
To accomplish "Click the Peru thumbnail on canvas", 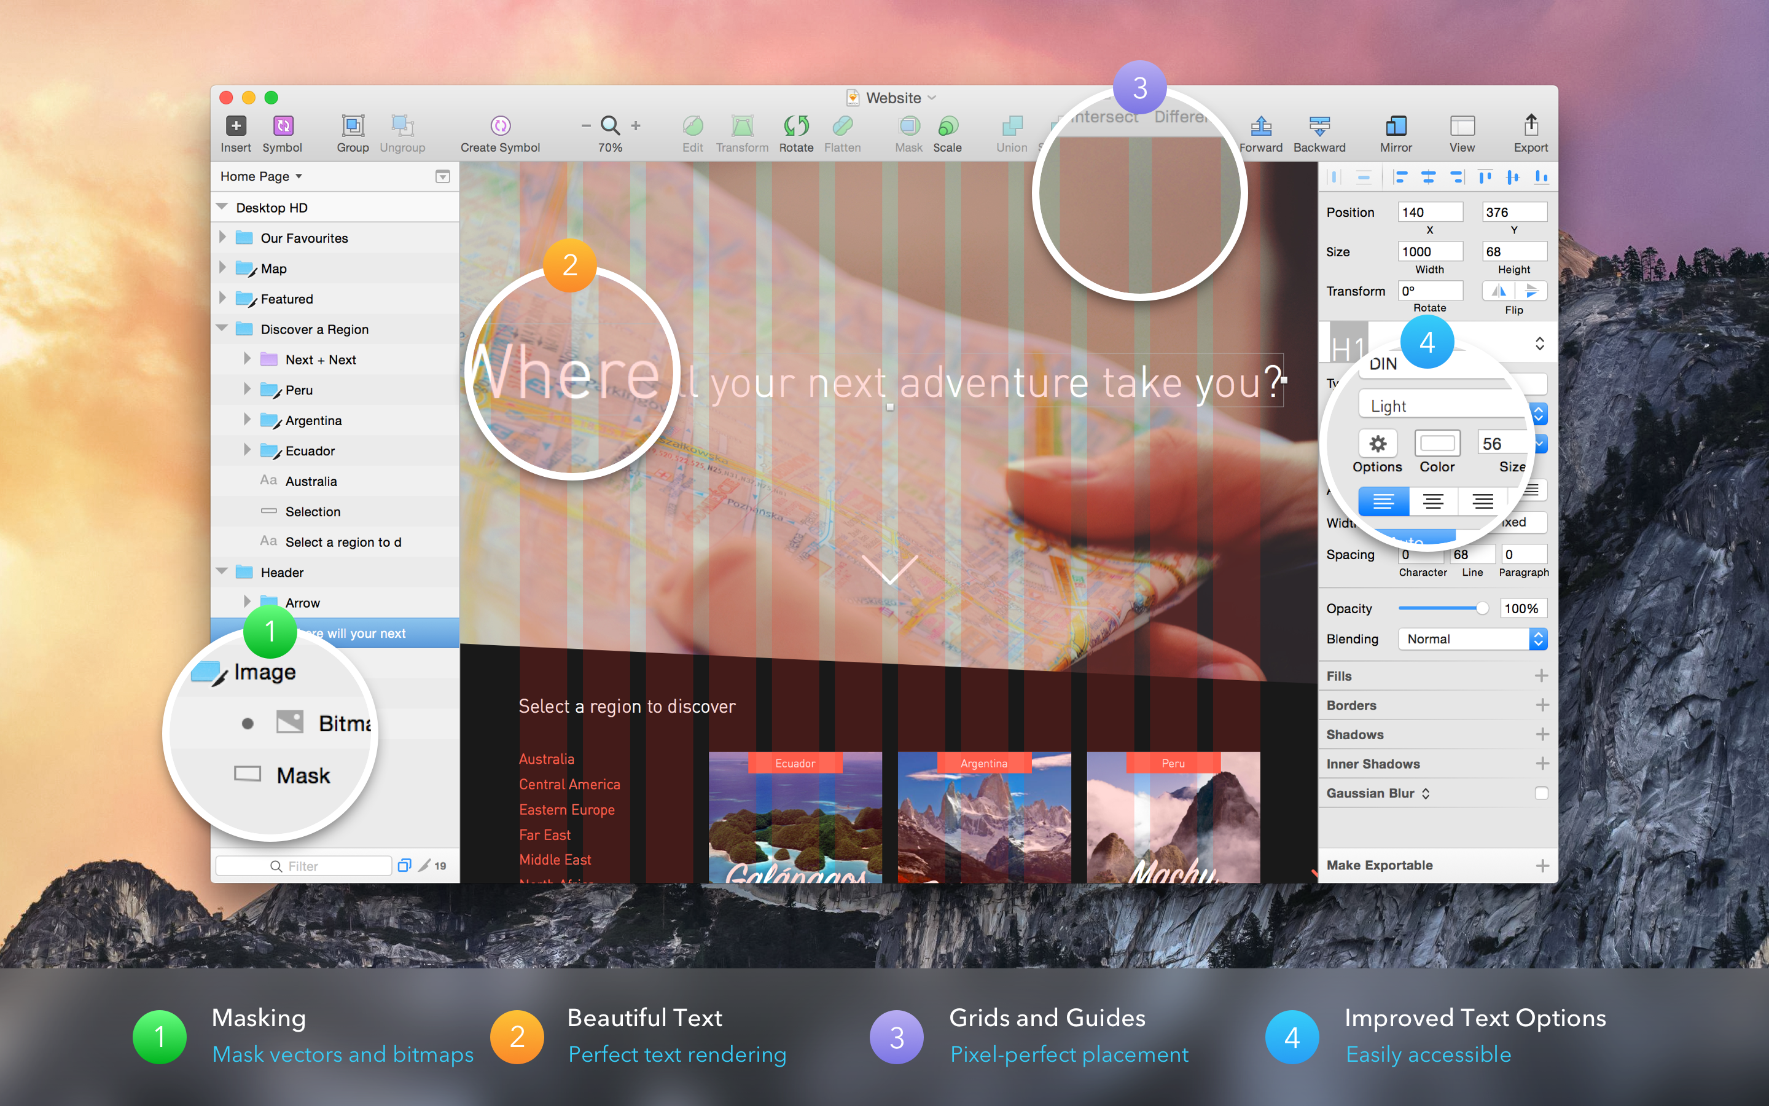I will 1173,817.
